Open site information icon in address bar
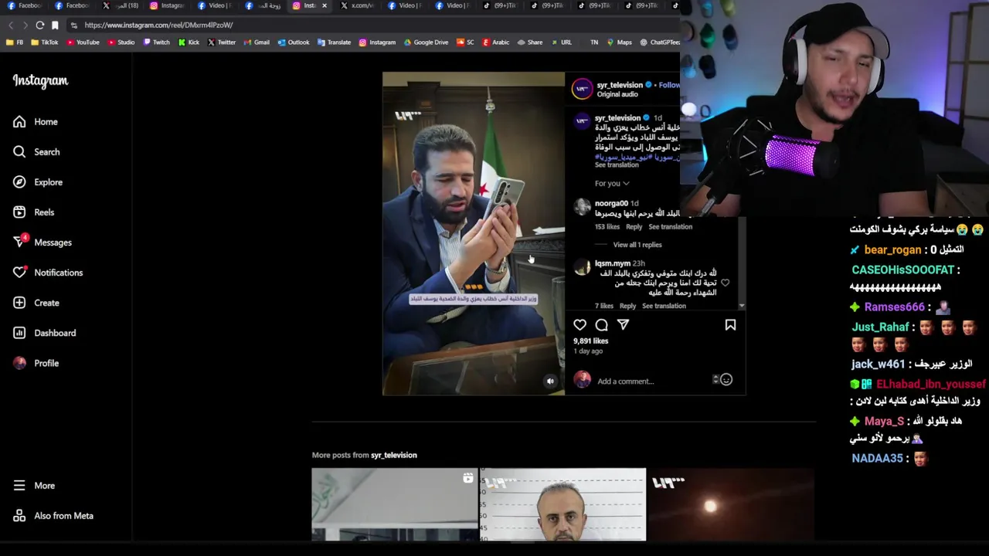Viewport: 989px width, 556px height. 74,25
